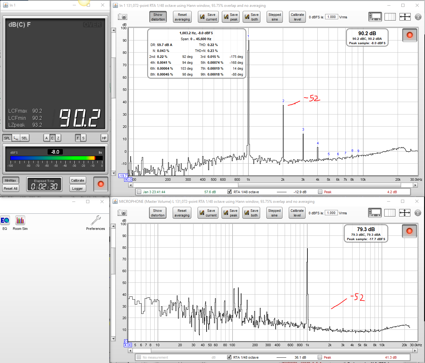This screenshot has height=363, width=425.
Task: Click Calibrate level in upper RTA window
Action: tap(297, 17)
